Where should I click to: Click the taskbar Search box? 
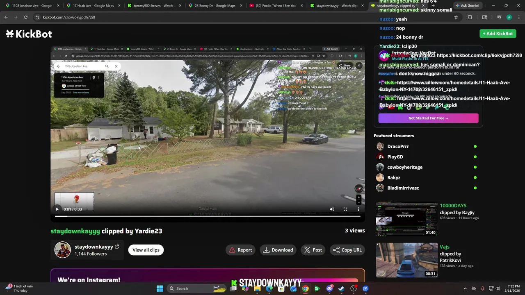(x=197, y=288)
